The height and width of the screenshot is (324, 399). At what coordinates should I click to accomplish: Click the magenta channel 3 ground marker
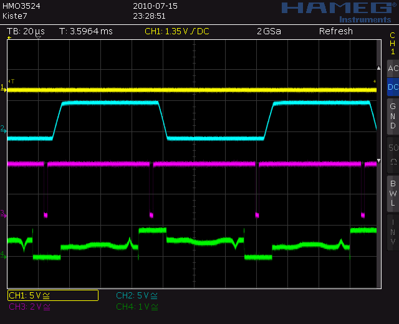(3, 214)
